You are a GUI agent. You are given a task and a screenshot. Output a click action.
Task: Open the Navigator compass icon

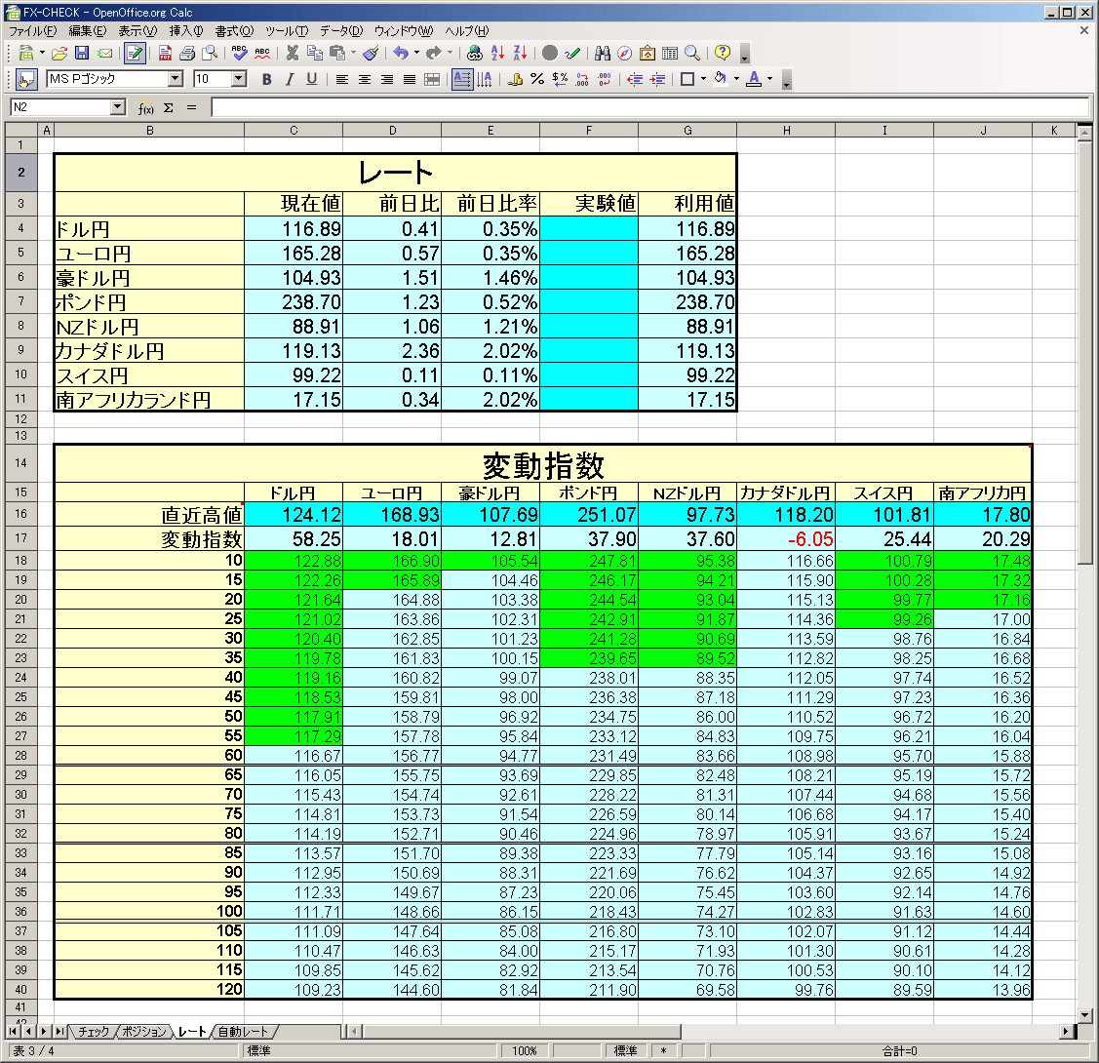624,54
